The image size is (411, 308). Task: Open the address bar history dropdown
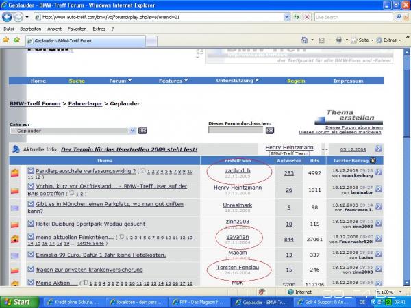click(287, 17)
